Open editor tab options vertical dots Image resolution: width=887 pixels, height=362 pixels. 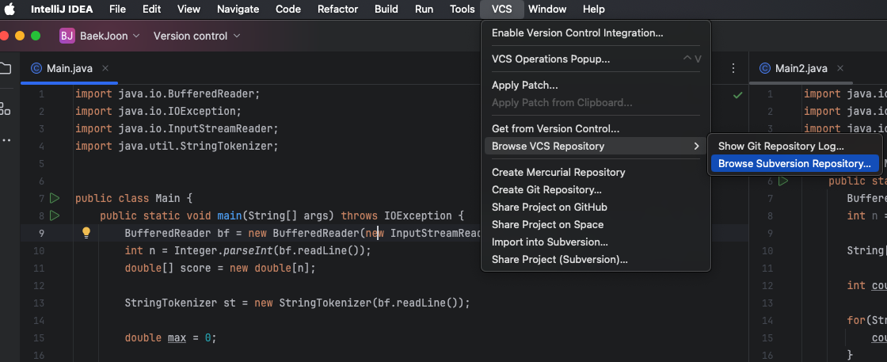[733, 68]
